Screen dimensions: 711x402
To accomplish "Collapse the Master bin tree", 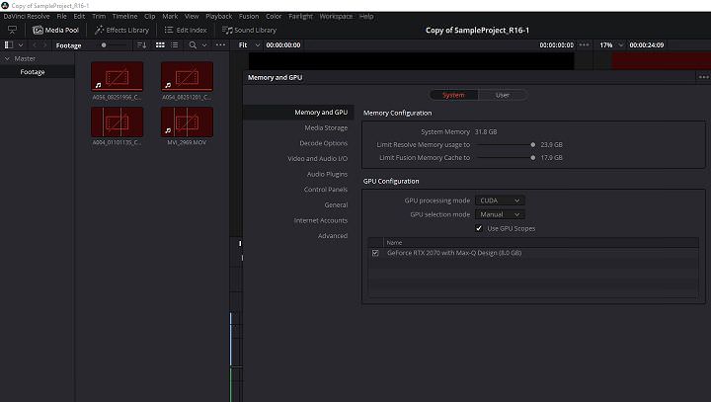I will click(7, 58).
